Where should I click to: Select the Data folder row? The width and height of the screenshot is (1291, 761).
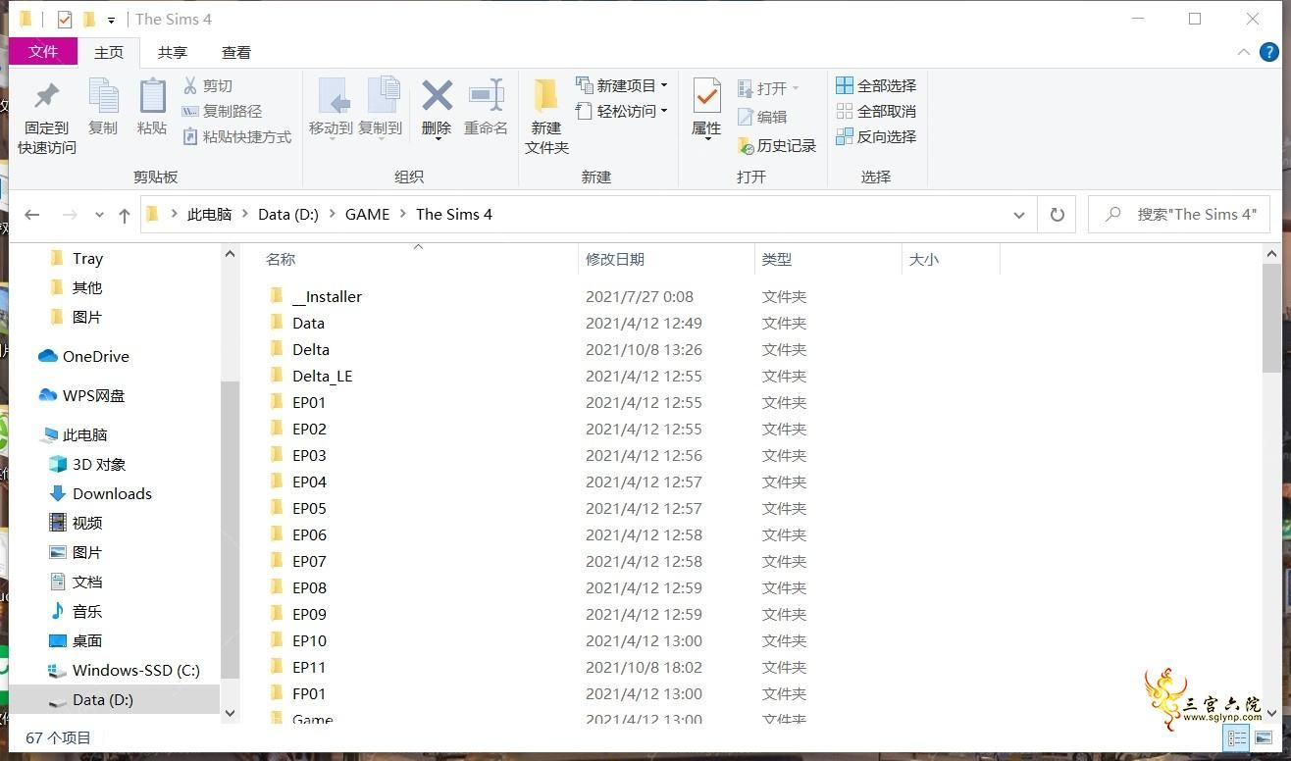(x=308, y=323)
